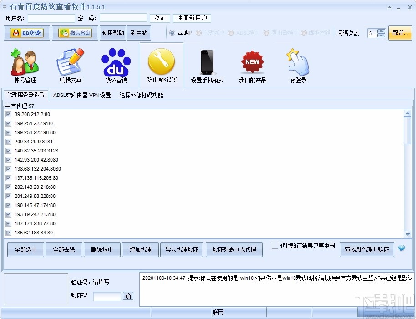
Task: Click the 登录 login button
Action: [160, 18]
